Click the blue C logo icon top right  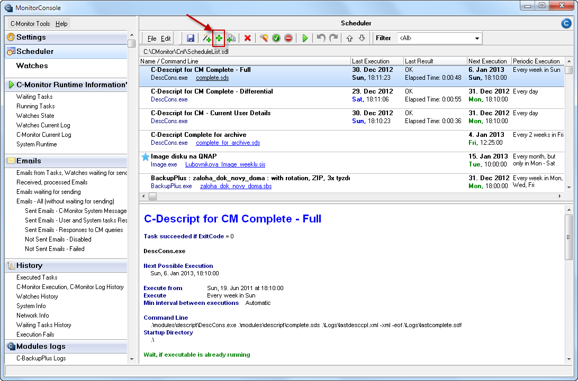pos(566,23)
